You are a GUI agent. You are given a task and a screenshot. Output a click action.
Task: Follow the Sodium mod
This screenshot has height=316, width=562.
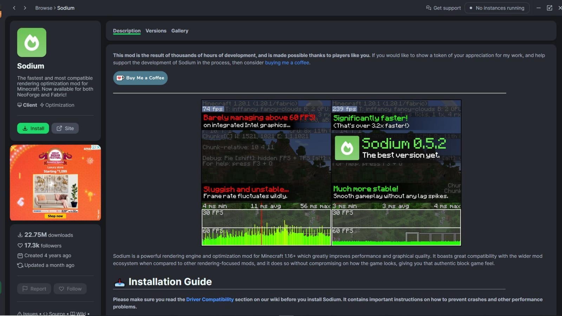[x=70, y=289]
